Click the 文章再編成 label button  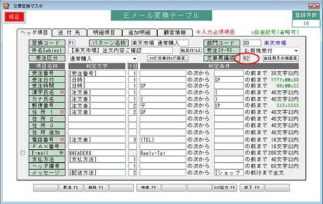click(x=222, y=59)
